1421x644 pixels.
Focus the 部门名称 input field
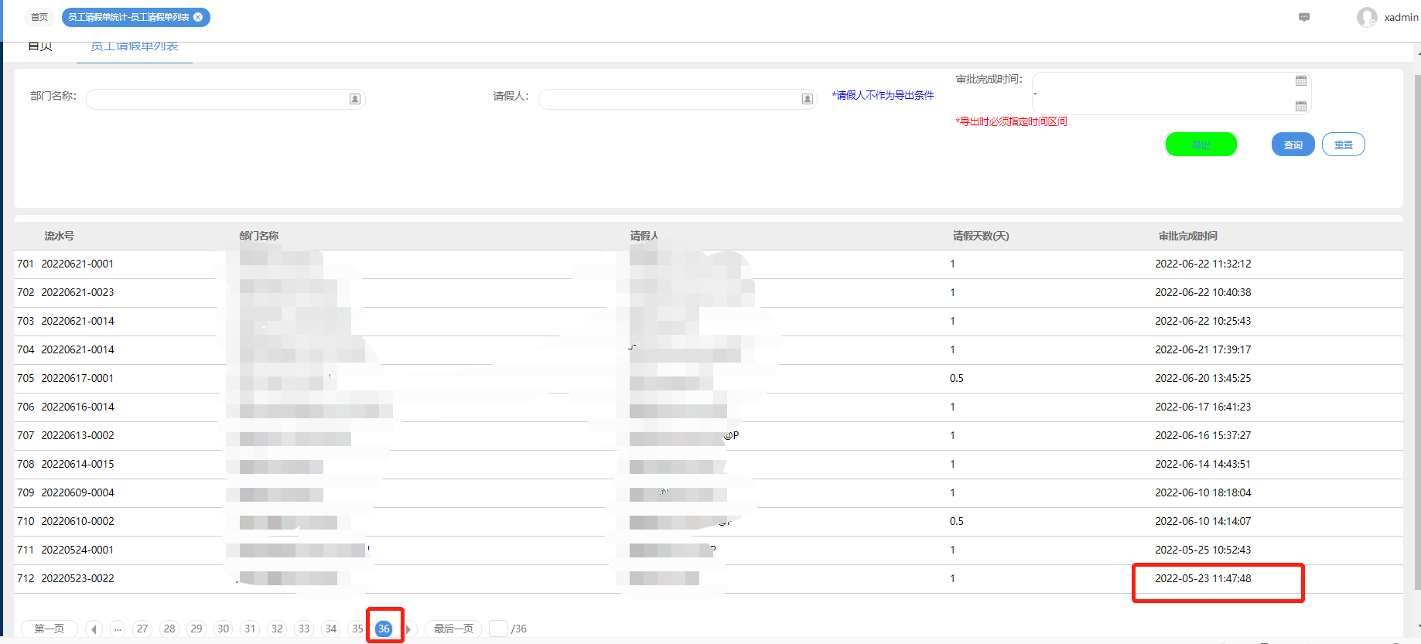[225, 99]
